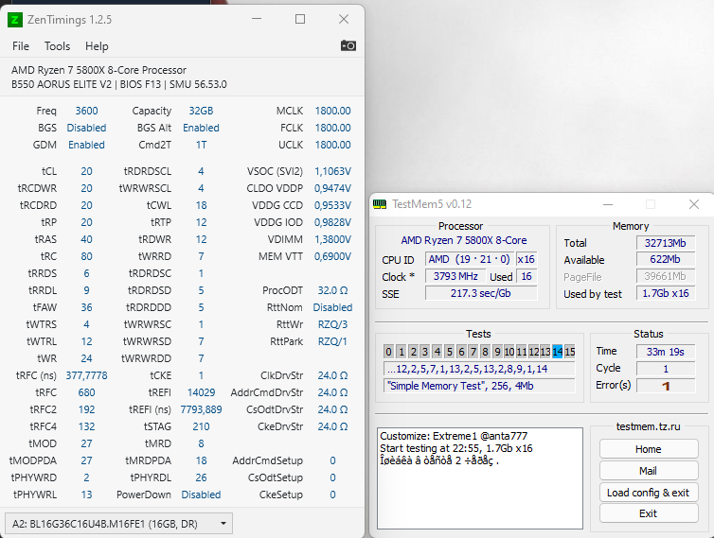Select test 5 box in Tests
The image size is (714, 538).
449,352
